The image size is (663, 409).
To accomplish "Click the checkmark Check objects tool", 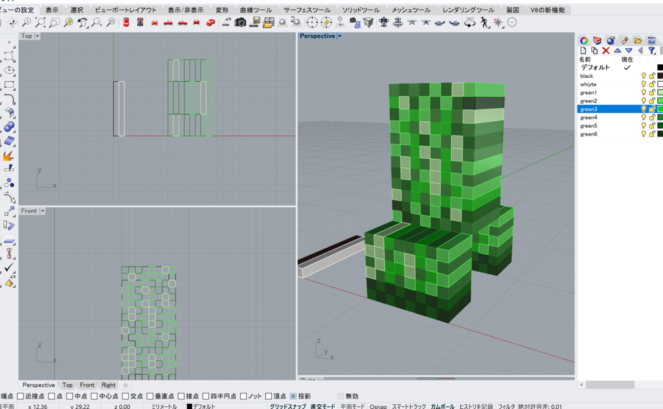I will 9,268.
